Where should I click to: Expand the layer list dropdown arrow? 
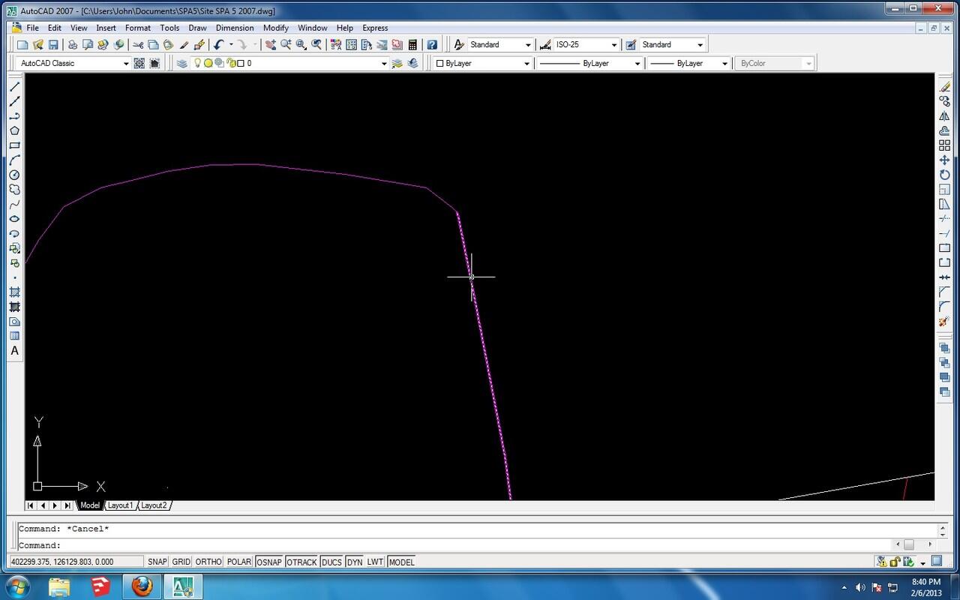click(x=384, y=64)
